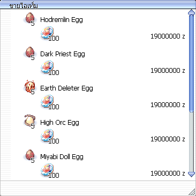The width and height of the screenshot is (196, 196).
Task: Click the 19000000 z price for Dark Priest Egg
Action: (x=168, y=71)
